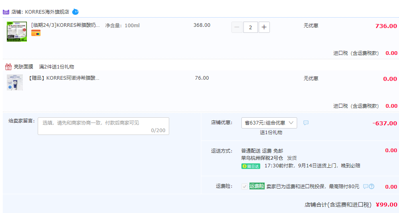
Task: Click the gift row total 0.00
Action: (x=390, y=79)
